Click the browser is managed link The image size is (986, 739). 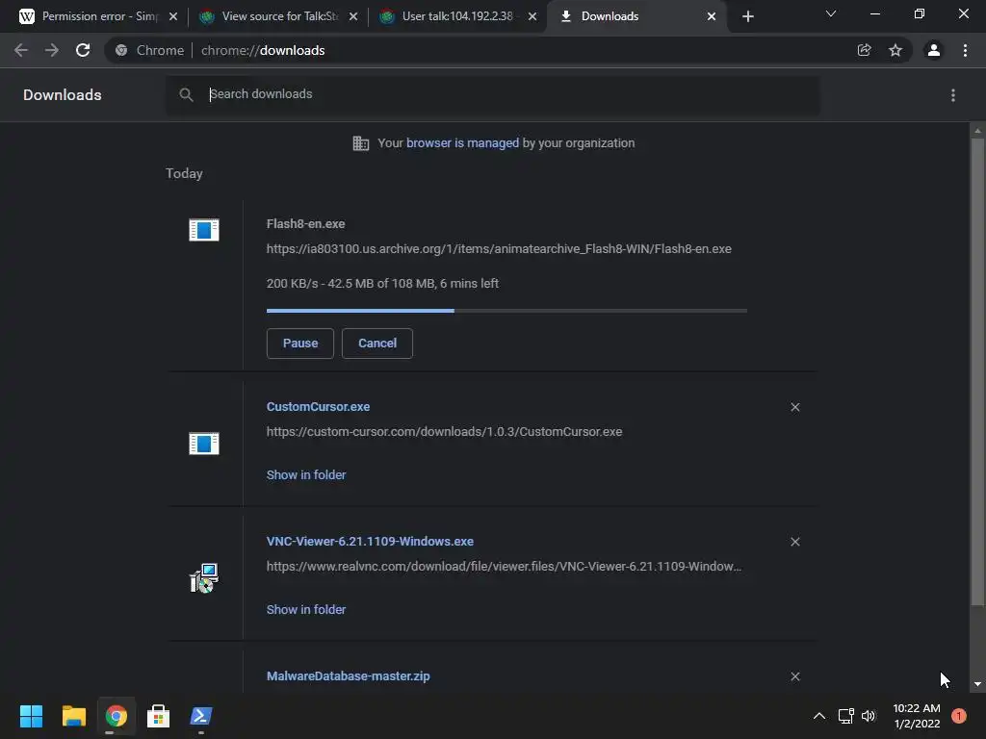coord(463,143)
